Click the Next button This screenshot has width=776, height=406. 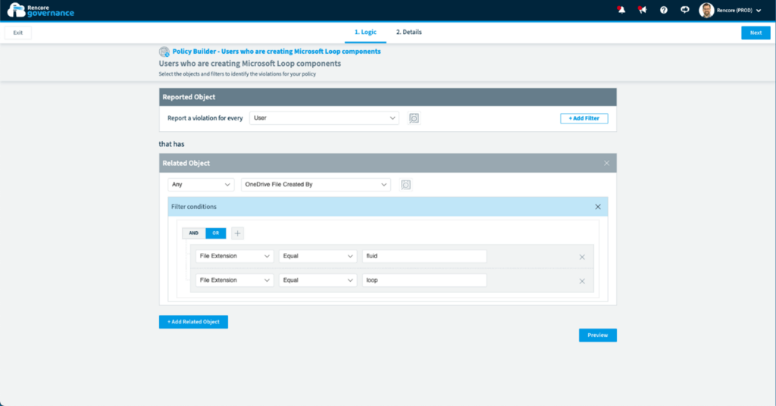tap(756, 33)
